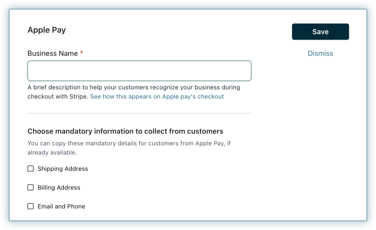Check the Email and Phone box
Screen dimensions: 376x230
31,206
